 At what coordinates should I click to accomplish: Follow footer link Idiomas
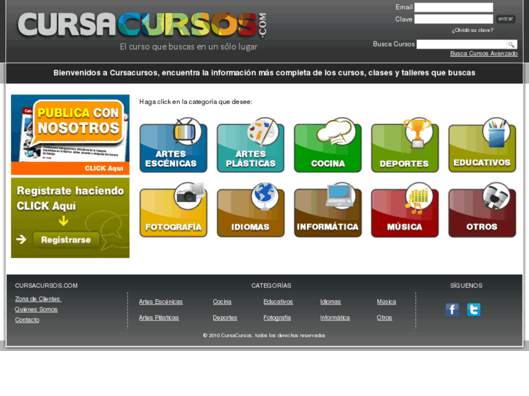coord(330,302)
